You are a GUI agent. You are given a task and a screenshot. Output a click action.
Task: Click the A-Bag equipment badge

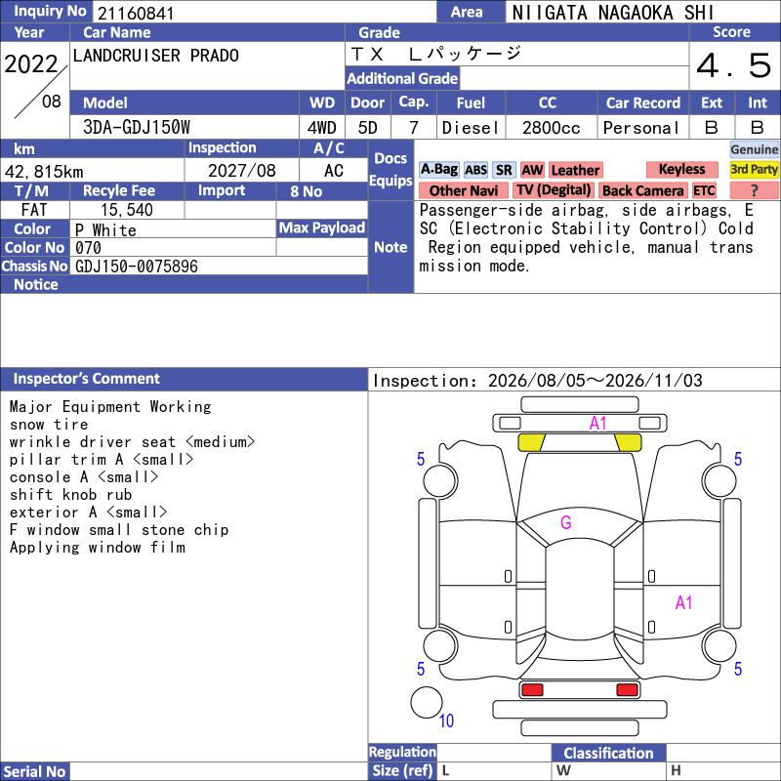(438, 170)
